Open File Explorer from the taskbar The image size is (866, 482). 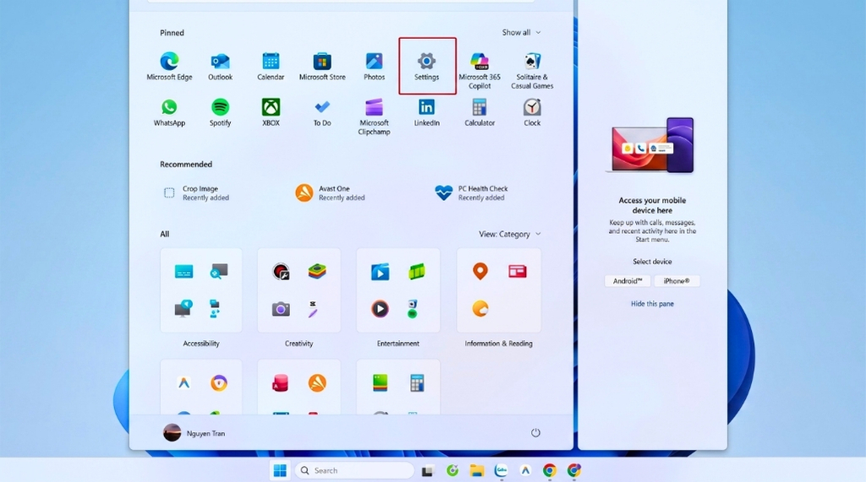pyautogui.click(x=477, y=470)
